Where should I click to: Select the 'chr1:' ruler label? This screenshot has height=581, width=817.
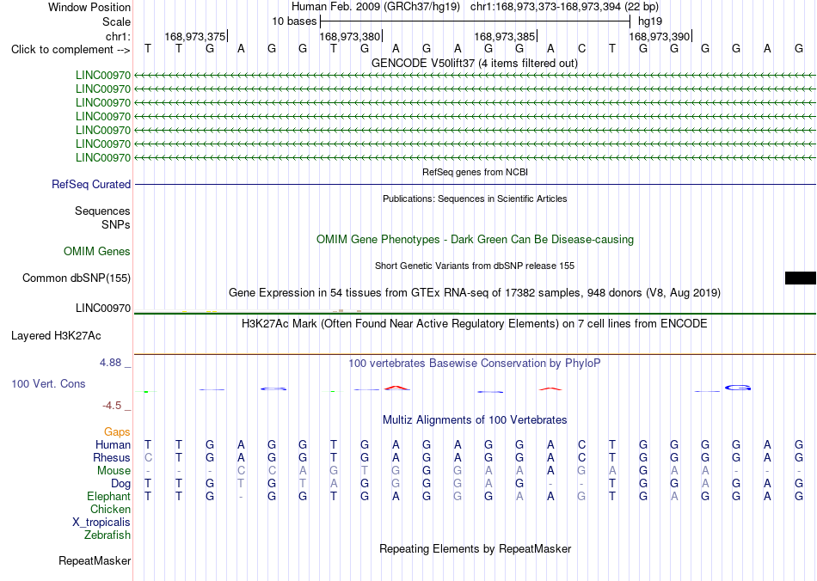coord(118,36)
